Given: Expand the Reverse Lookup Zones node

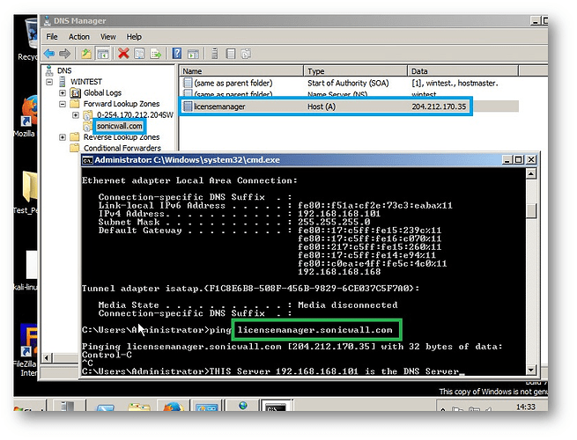Looking at the screenshot, I should point(62,137).
